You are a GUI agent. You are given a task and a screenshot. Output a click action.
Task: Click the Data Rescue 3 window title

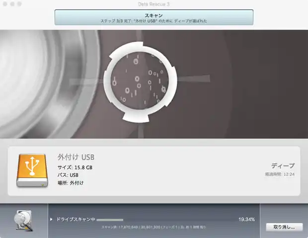154,4
